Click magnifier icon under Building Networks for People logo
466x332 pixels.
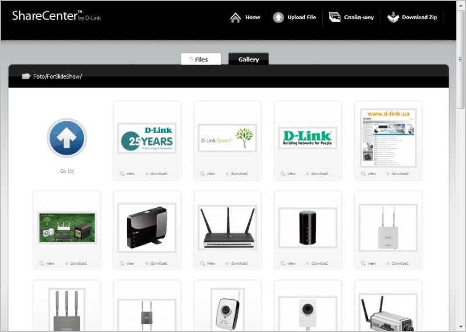[283, 174]
